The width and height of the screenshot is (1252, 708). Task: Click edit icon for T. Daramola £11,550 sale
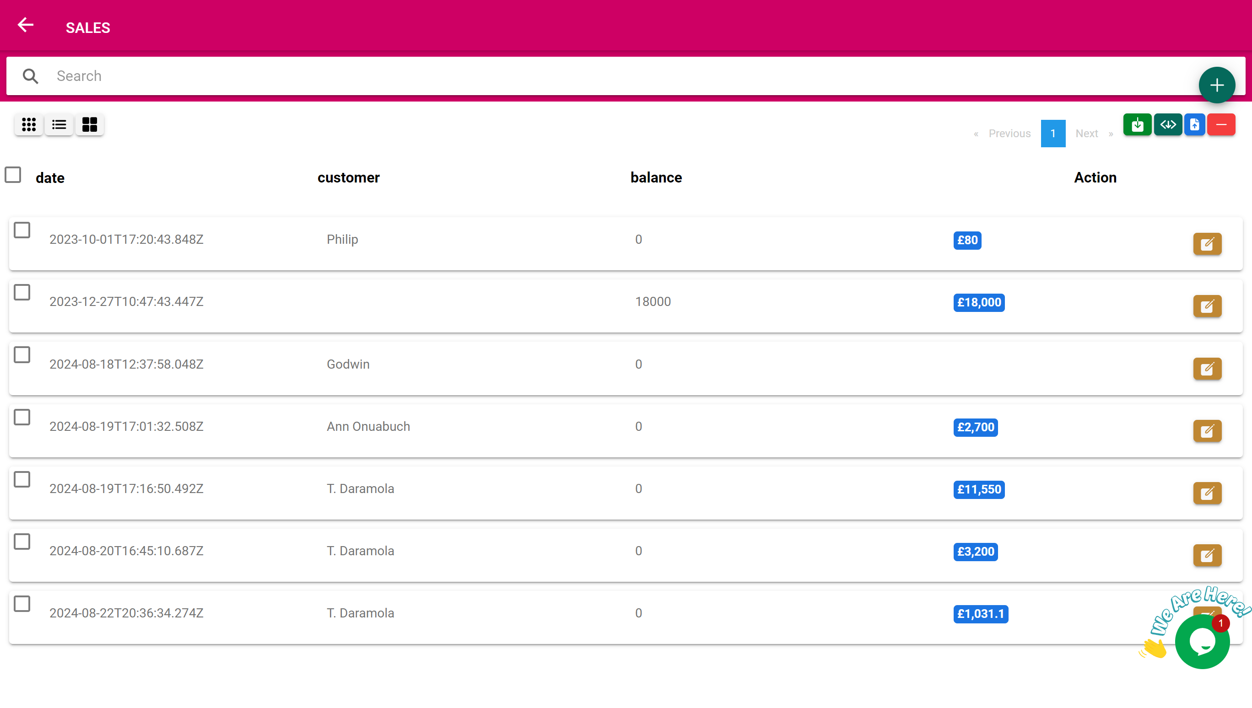point(1208,493)
